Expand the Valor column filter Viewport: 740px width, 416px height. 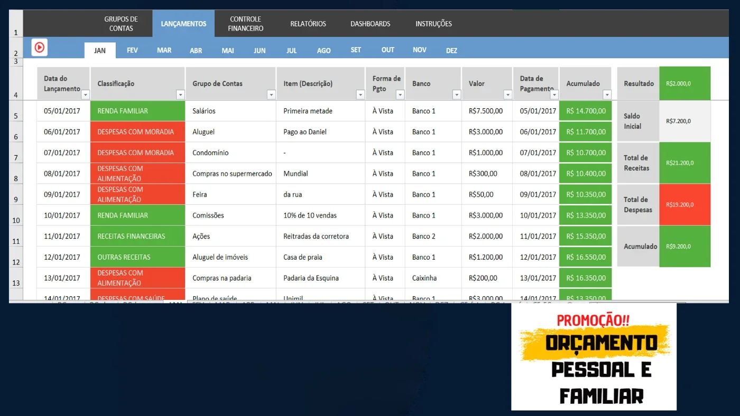coord(508,95)
